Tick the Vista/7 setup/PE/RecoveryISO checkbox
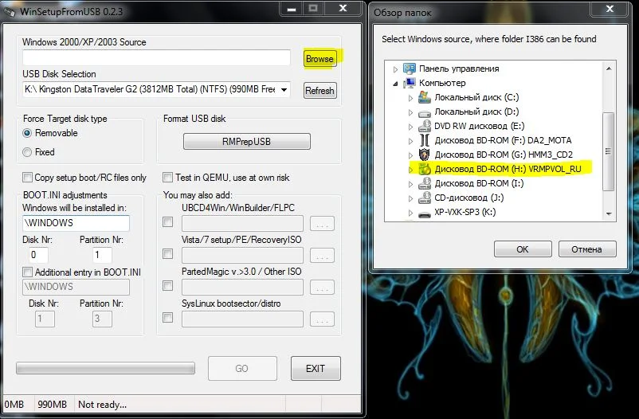 click(x=167, y=254)
